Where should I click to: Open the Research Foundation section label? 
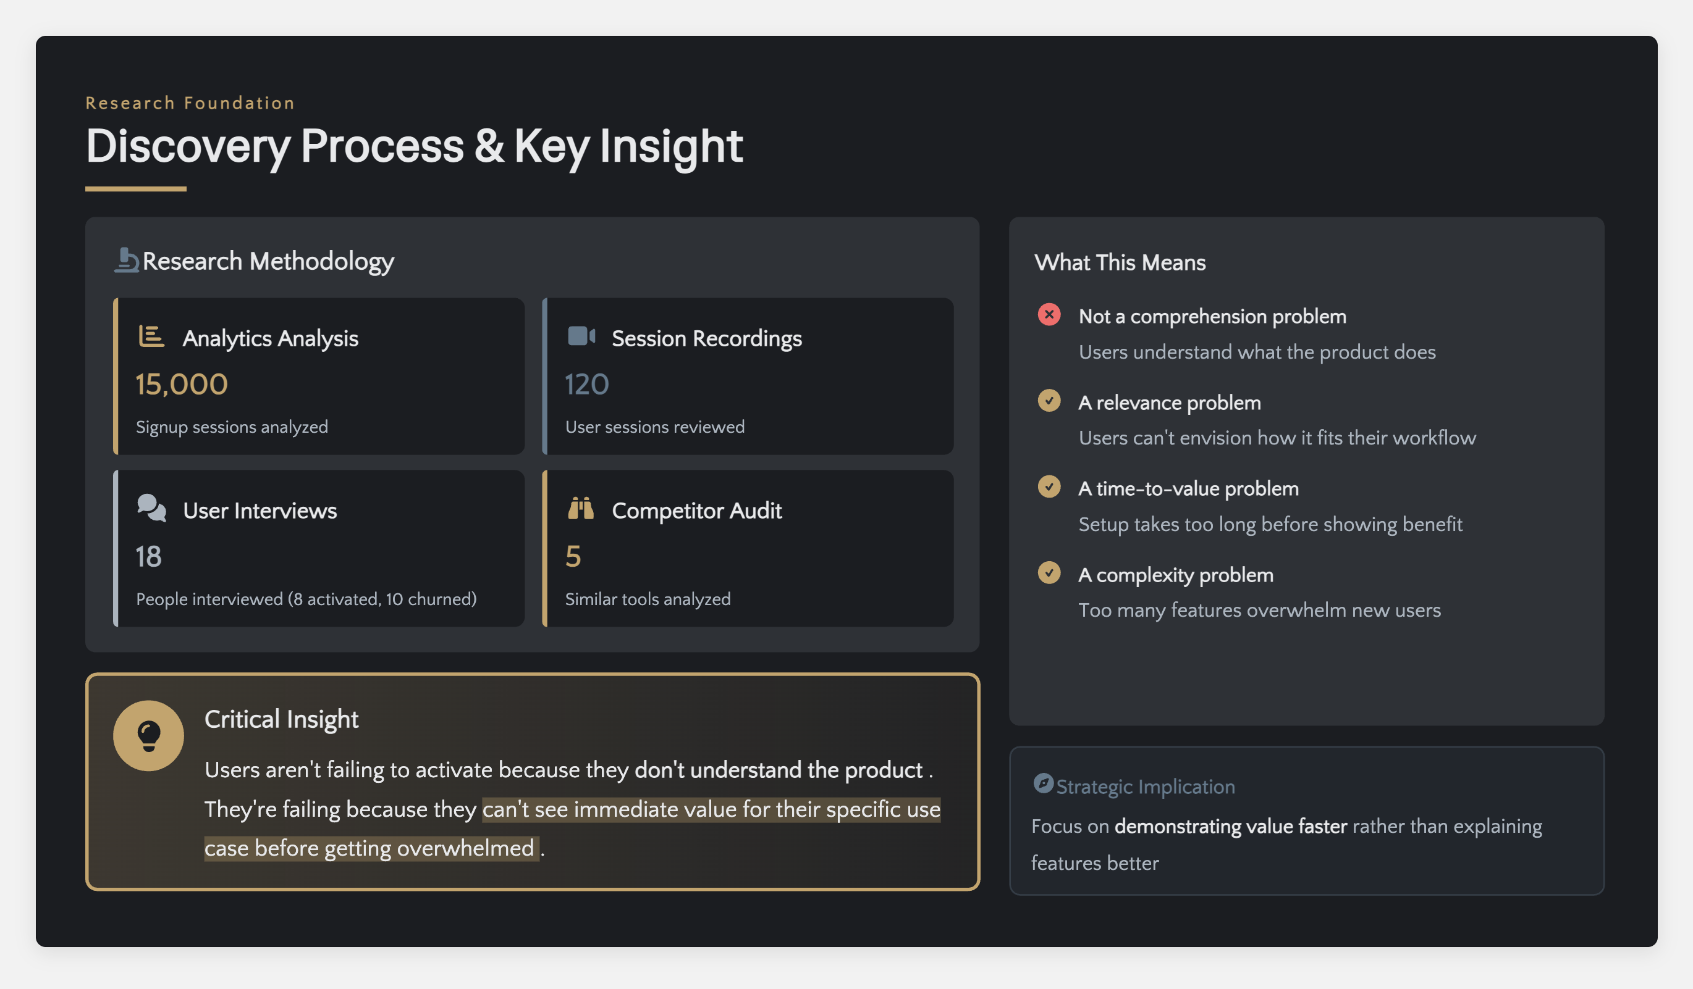tap(190, 102)
